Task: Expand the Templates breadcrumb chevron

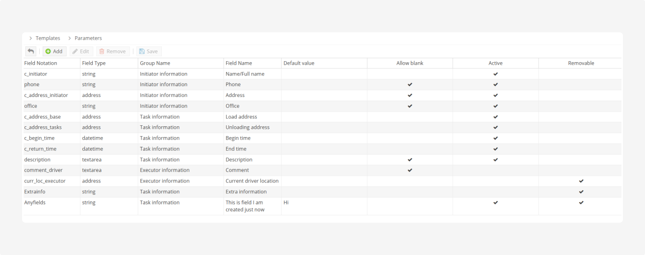Action: coord(30,38)
